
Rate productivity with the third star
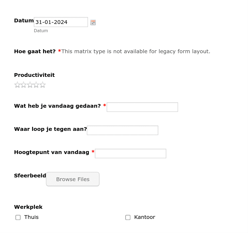click(x=30, y=85)
